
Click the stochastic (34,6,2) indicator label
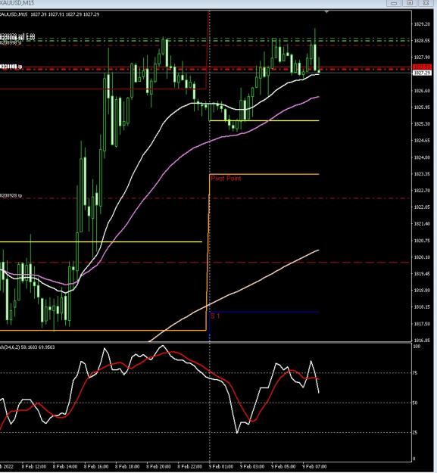(x=27, y=347)
